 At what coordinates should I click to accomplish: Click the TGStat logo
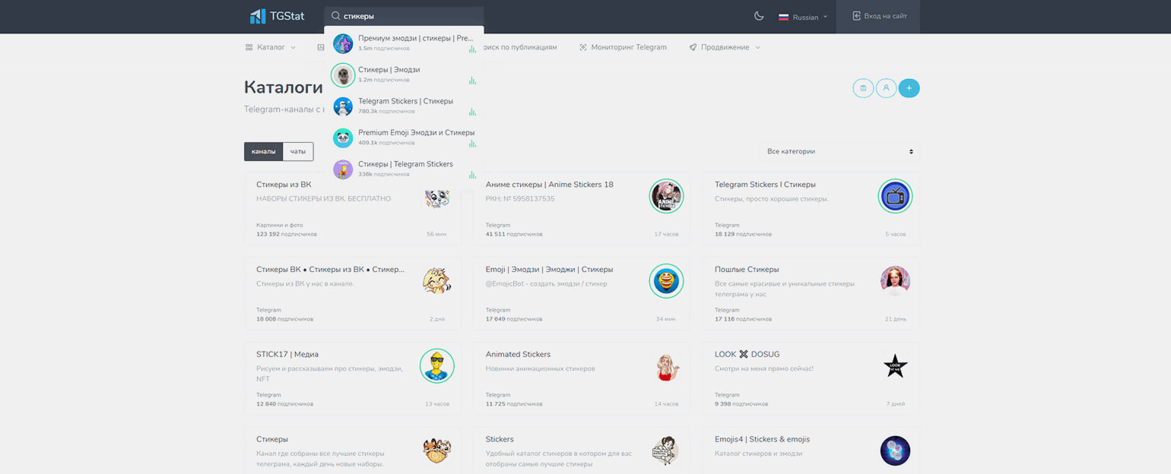click(277, 16)
